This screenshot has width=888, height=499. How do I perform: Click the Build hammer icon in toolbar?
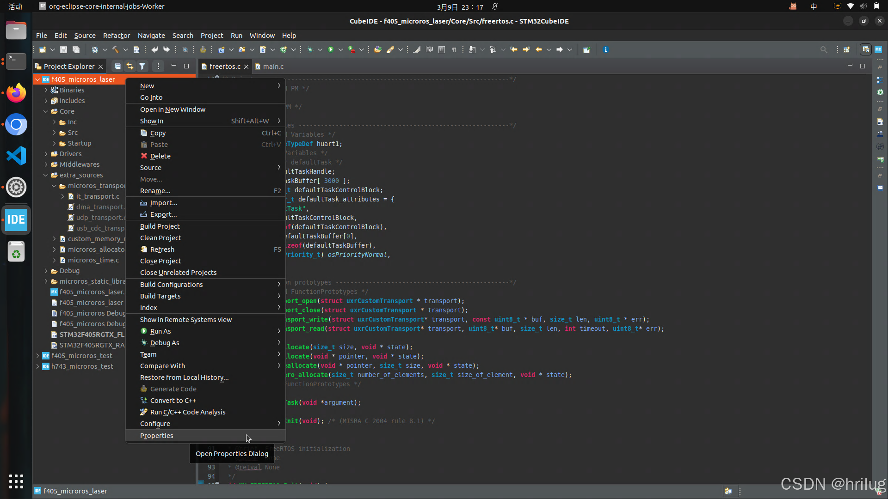115,49
